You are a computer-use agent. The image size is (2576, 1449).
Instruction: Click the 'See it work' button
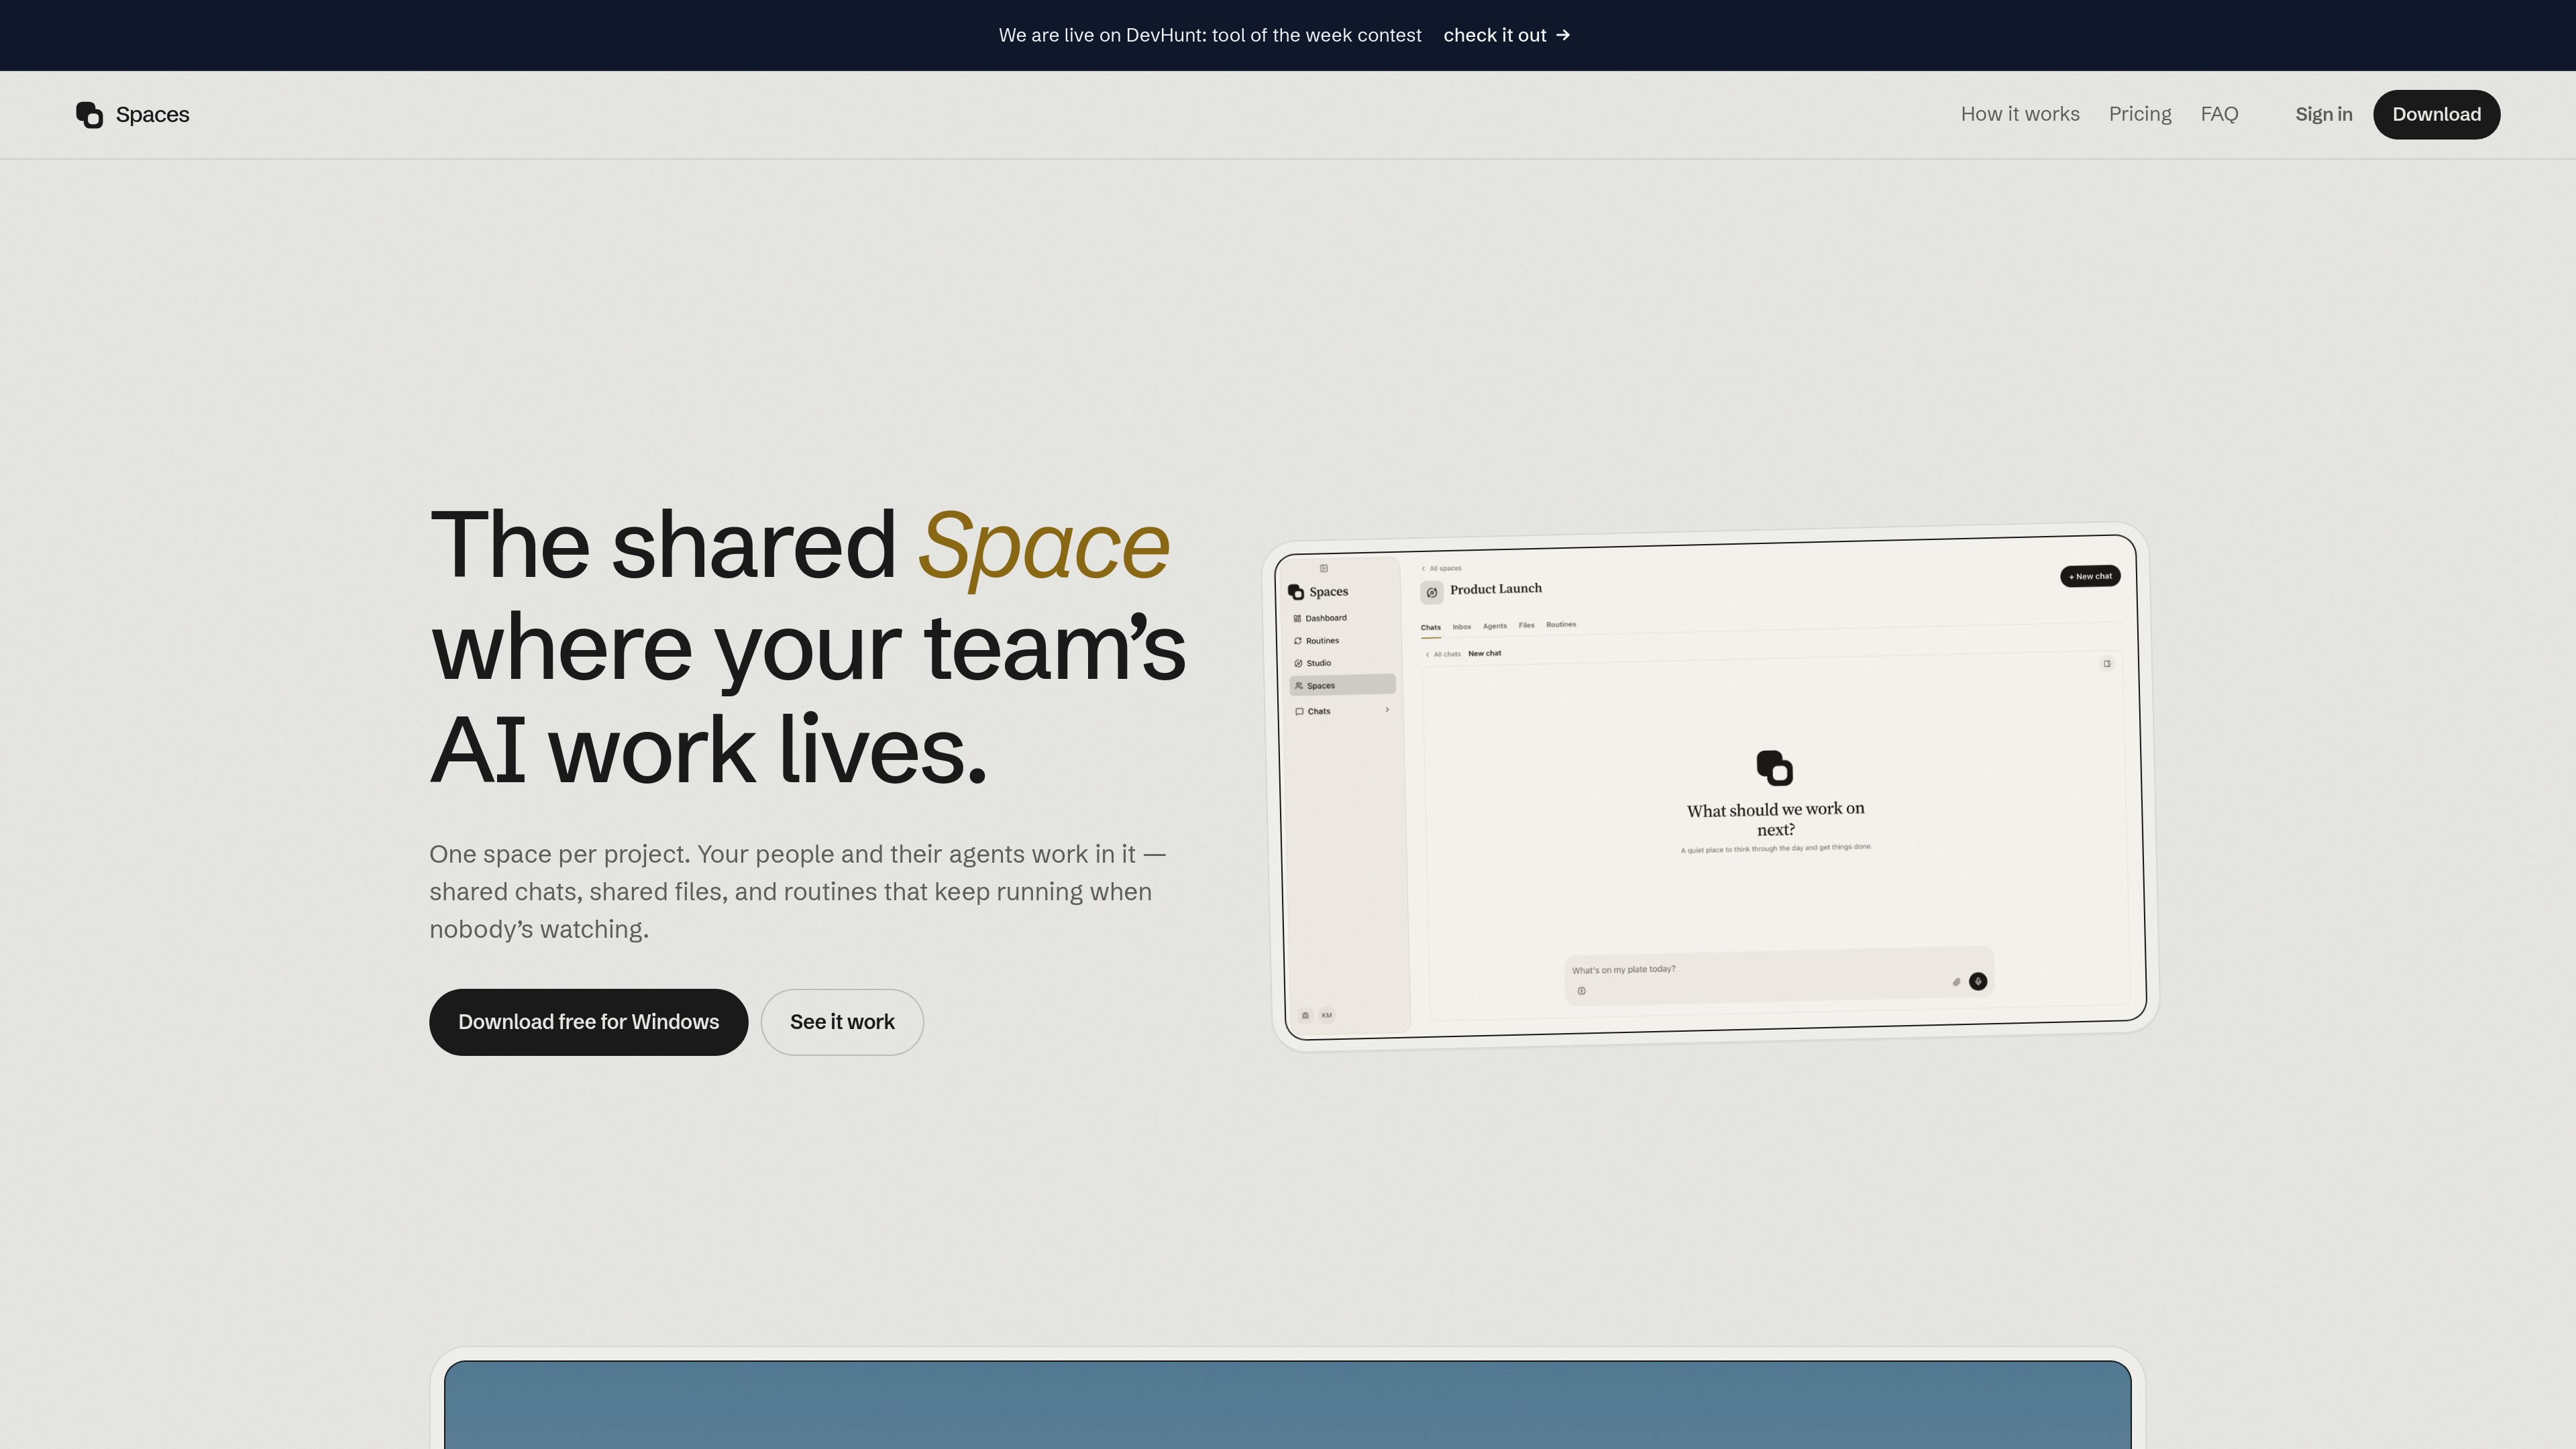pyautogui.click(x=842, y=1022)
